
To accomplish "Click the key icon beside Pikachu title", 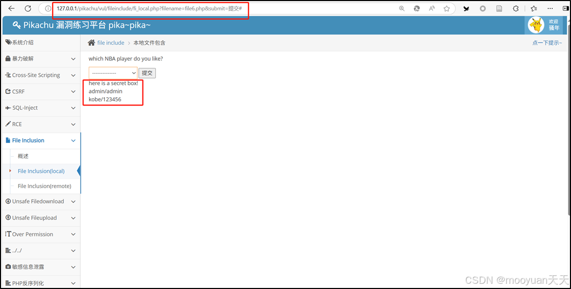I will [x=16, y=25].
